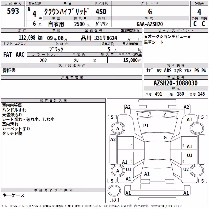Viewport: 209px width, 209px height.
Task: Click the アルミ equipment entry
Action: [188, 70]
